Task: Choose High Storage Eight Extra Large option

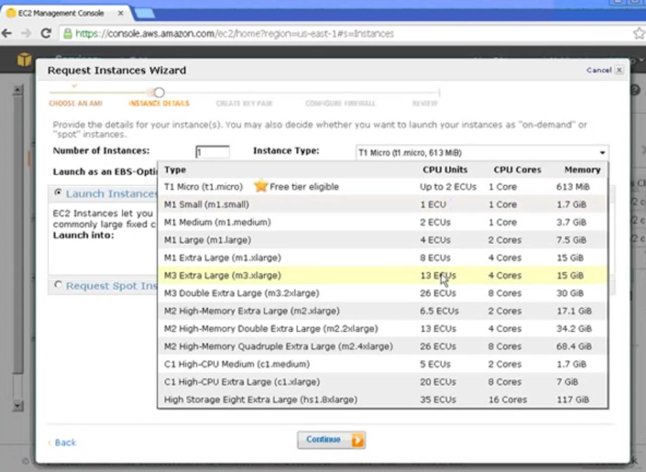Action: (x=383, y=400)
